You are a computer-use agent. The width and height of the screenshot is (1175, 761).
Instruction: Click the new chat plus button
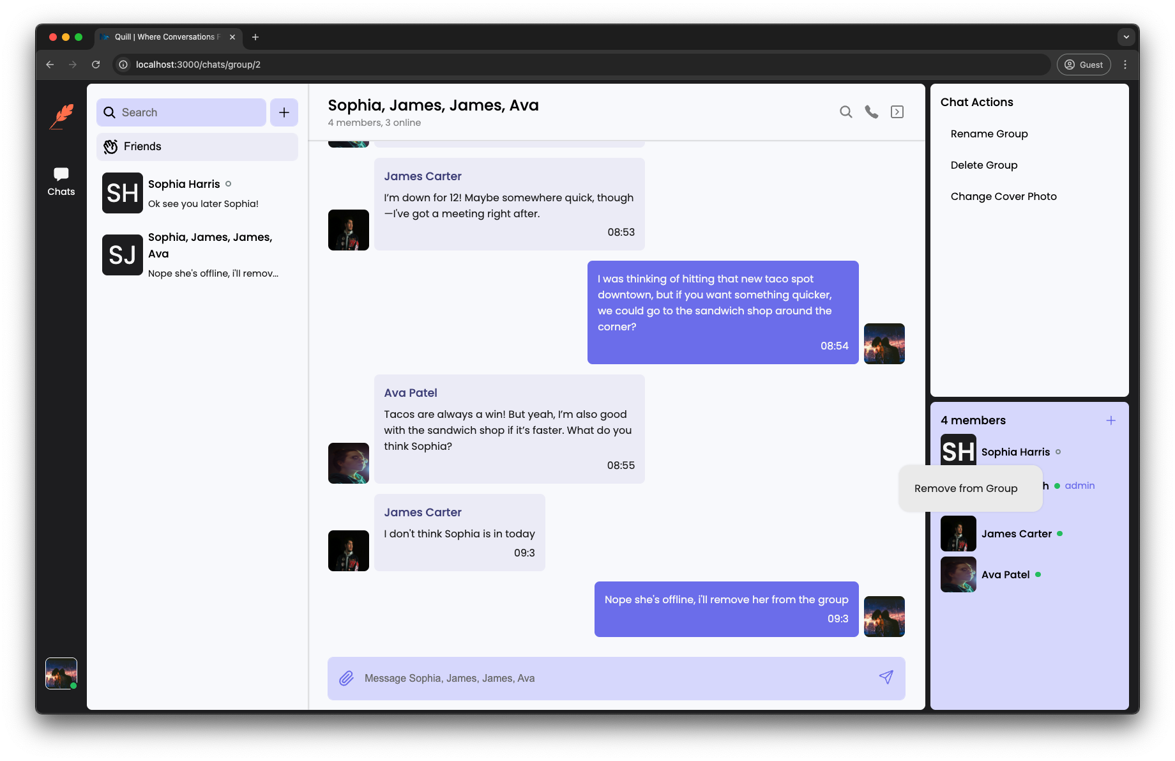click(x=284, y=112)
